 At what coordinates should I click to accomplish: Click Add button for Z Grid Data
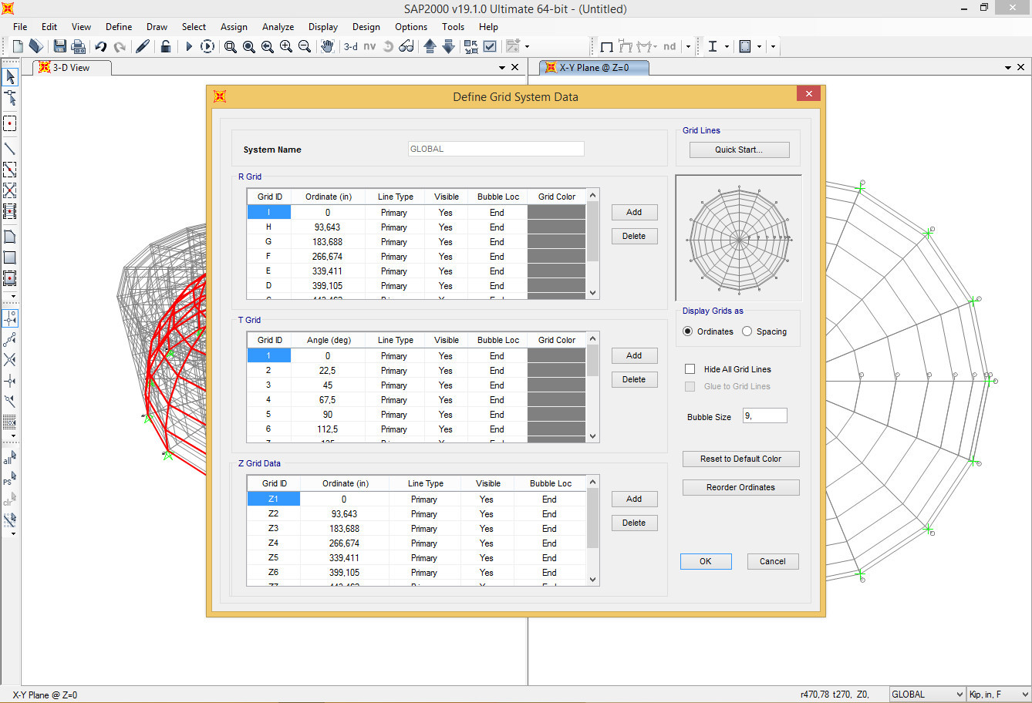click(x=634, y=499)
